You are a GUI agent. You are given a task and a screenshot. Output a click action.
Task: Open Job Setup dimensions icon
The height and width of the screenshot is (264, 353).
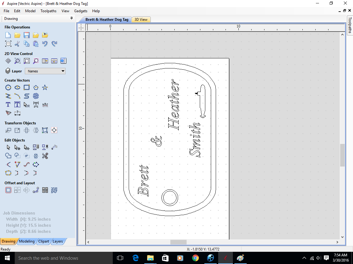point(8,44)
